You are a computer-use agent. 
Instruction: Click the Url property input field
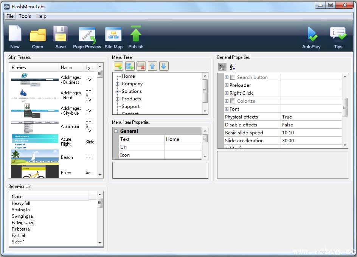click(x=183, y=147)
